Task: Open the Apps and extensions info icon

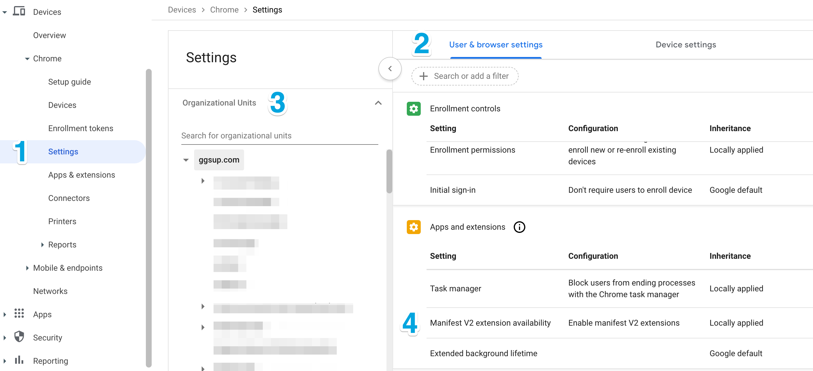Action: pyautogui.click(x=519, y=227)
